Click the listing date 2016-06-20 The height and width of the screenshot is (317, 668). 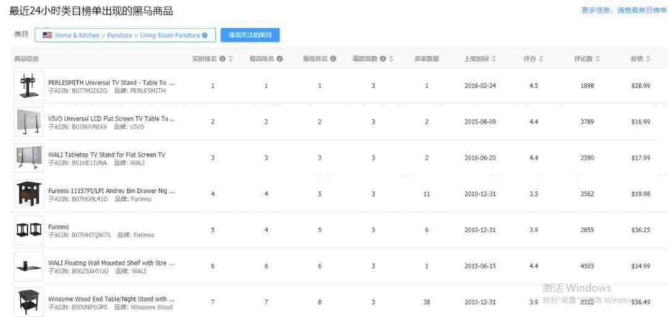point(480,158)
